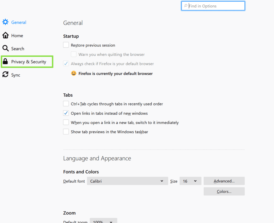Click the Home house icon
274x223 pixels.
click(5, 35)
